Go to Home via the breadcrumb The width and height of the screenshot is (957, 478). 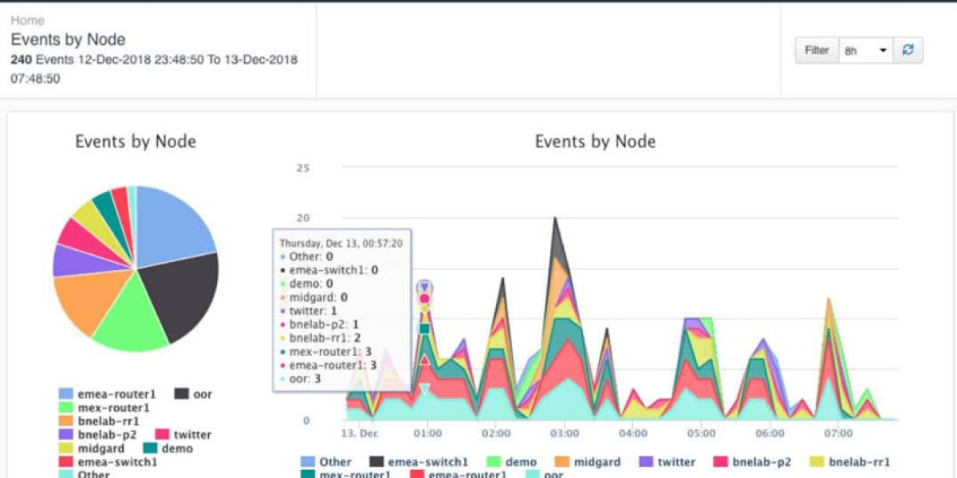point(28,20)
